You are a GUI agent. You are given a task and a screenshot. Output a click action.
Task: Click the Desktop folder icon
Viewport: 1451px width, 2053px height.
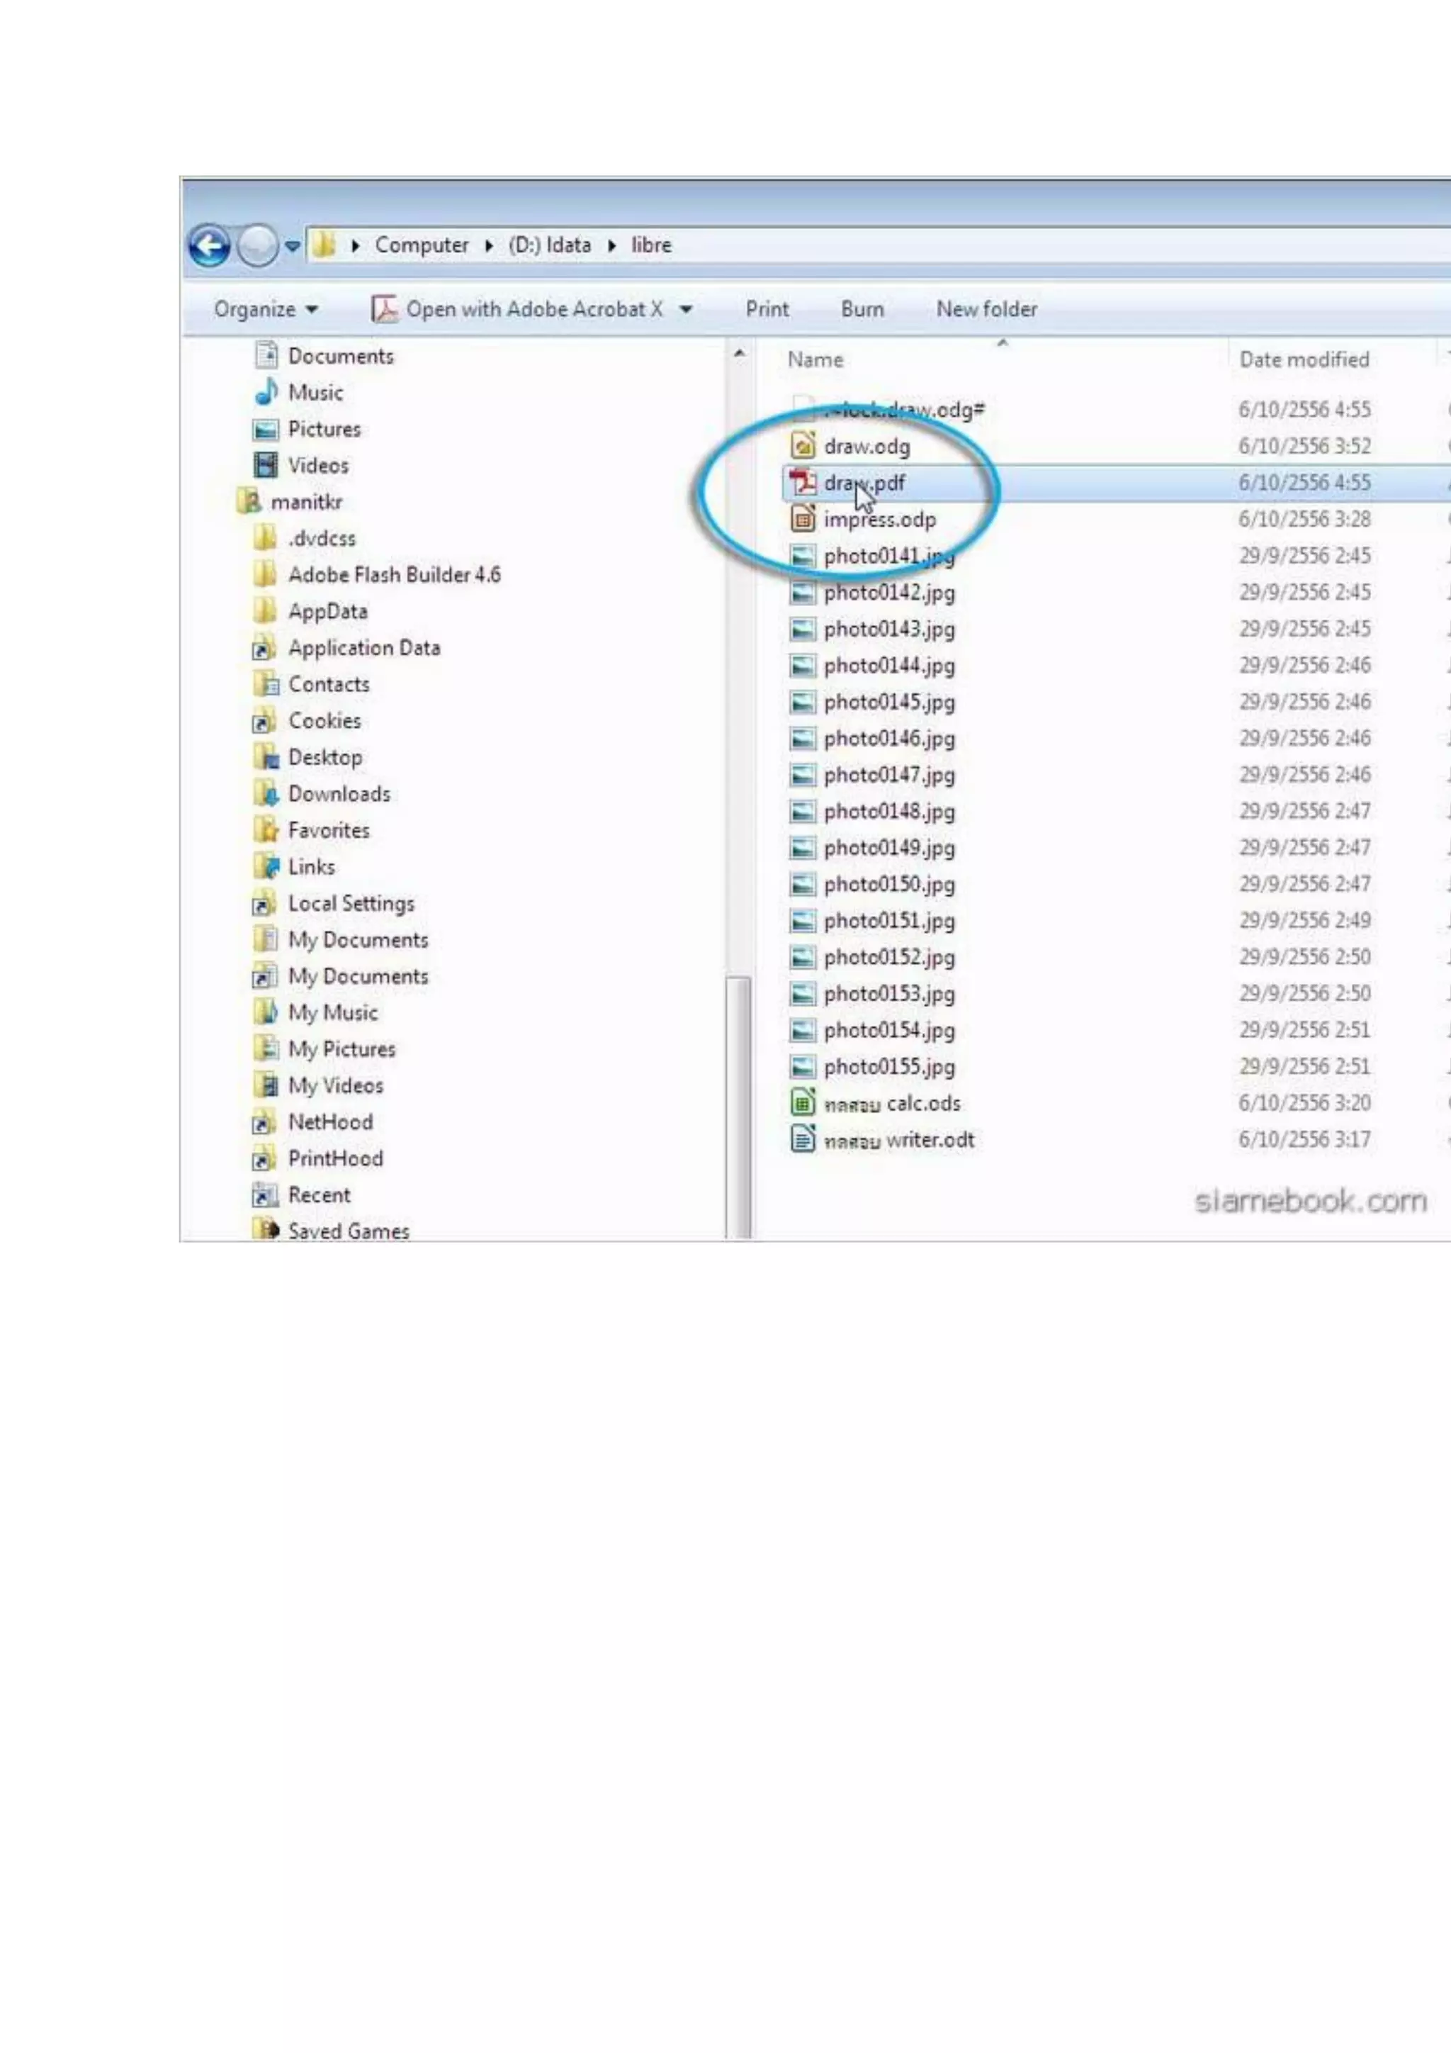tap(266, 757)
